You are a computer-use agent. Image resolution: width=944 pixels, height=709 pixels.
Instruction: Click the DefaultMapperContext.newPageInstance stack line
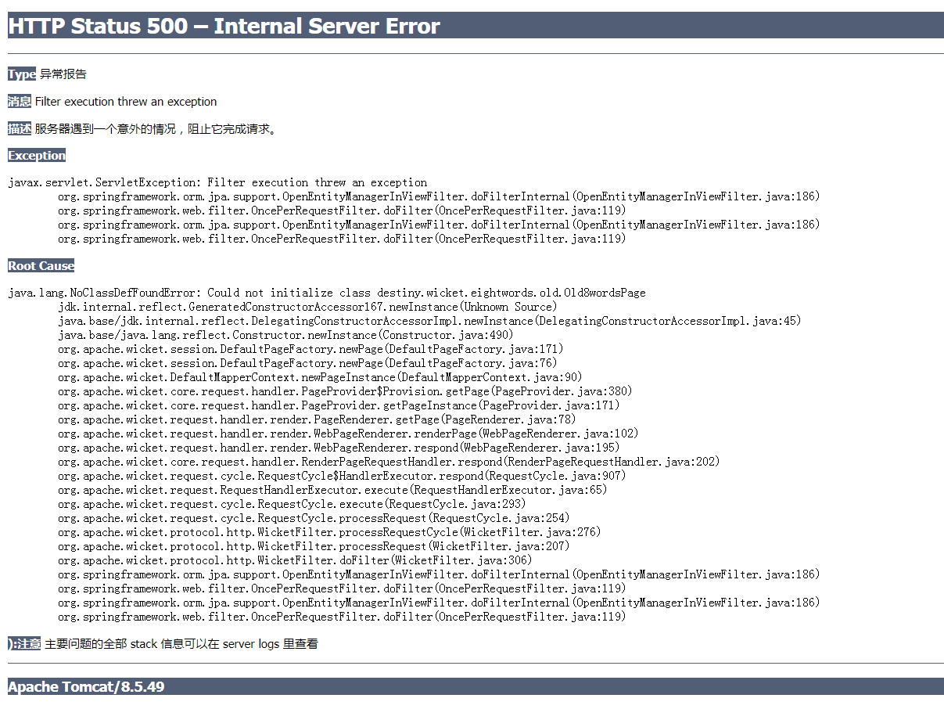[320, 377]
